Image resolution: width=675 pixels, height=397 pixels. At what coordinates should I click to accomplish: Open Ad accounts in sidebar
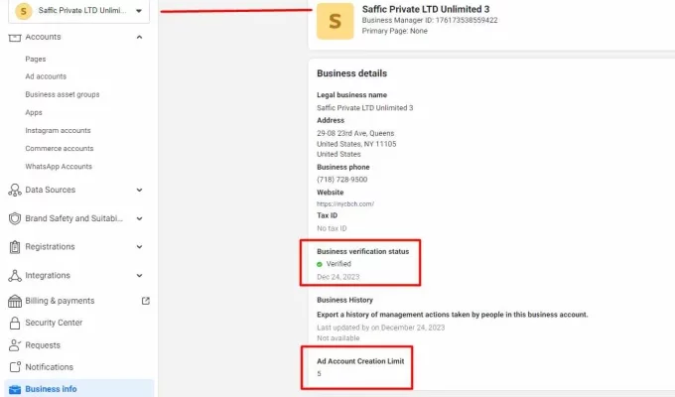coord(46,76)
